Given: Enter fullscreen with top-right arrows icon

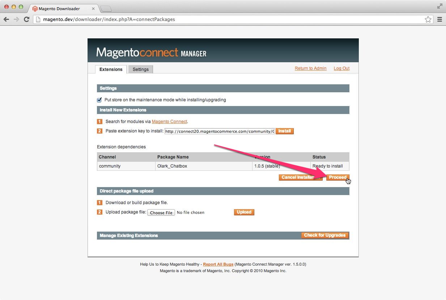Looking at the screenshot, I should coord(439,6).
